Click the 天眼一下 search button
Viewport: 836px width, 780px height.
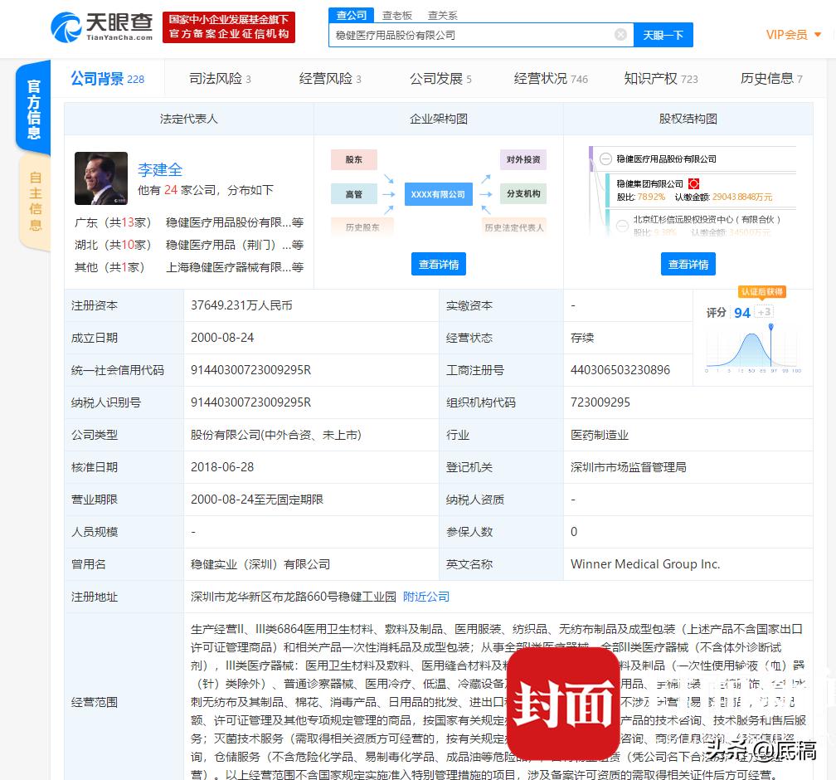[x=663, y=35]
